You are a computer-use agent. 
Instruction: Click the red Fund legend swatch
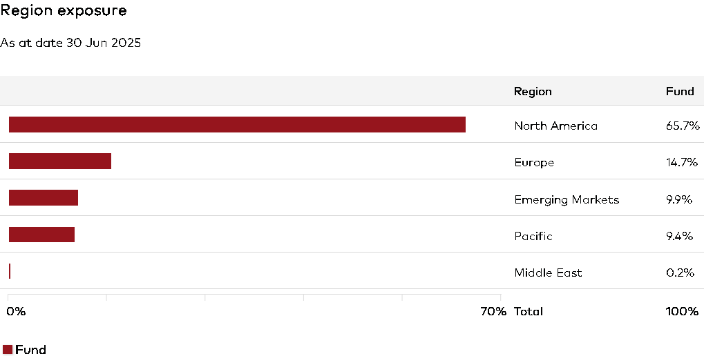(8, 349)
